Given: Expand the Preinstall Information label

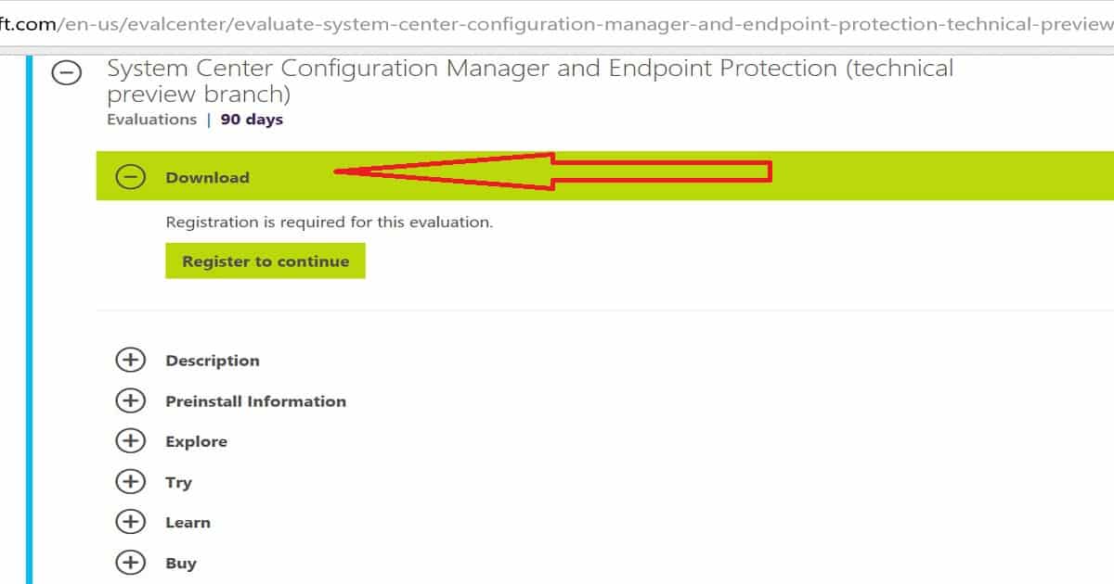Looking at the screenshot, I should (255, 401).
